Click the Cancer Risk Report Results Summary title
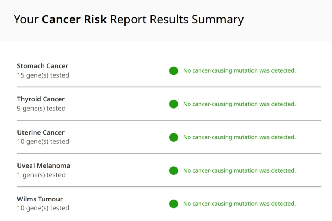The image size is (332, 221). (x=128, y=19)
